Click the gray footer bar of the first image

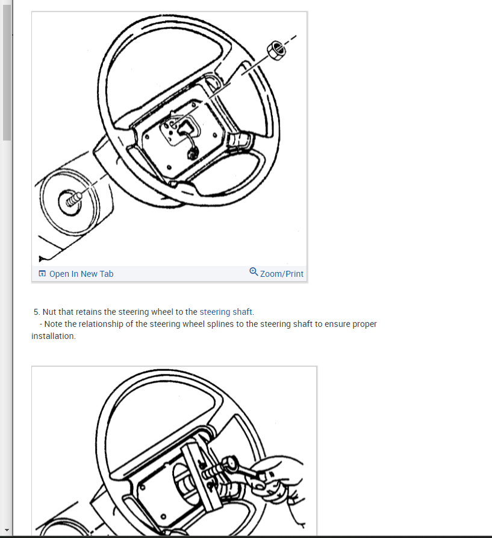(170, 273)
